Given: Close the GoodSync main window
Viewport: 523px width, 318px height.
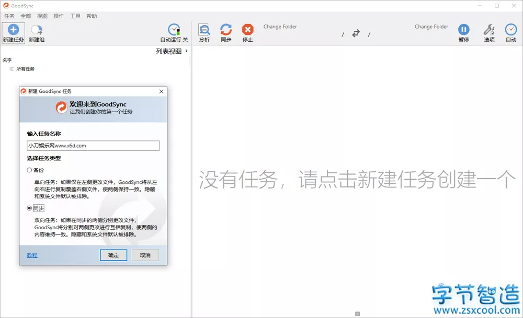Looking at the screenshot, I should [514, 6].
